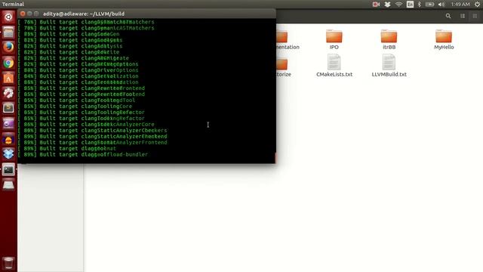
Task: Open the Wi-Fi network indicator
Action: point(398,5)
